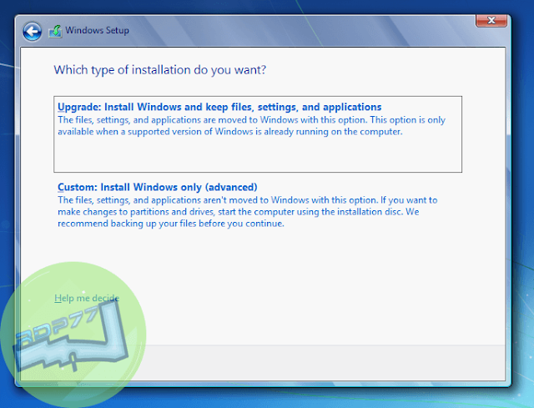Viewport: 534px width, 408px height.
Task: Go back using the round arrow button
Action: pyautogui.click(x=33, y=32)
